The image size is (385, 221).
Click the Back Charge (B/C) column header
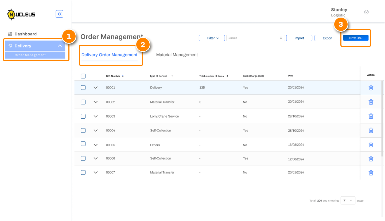click(x=253, y=76)
